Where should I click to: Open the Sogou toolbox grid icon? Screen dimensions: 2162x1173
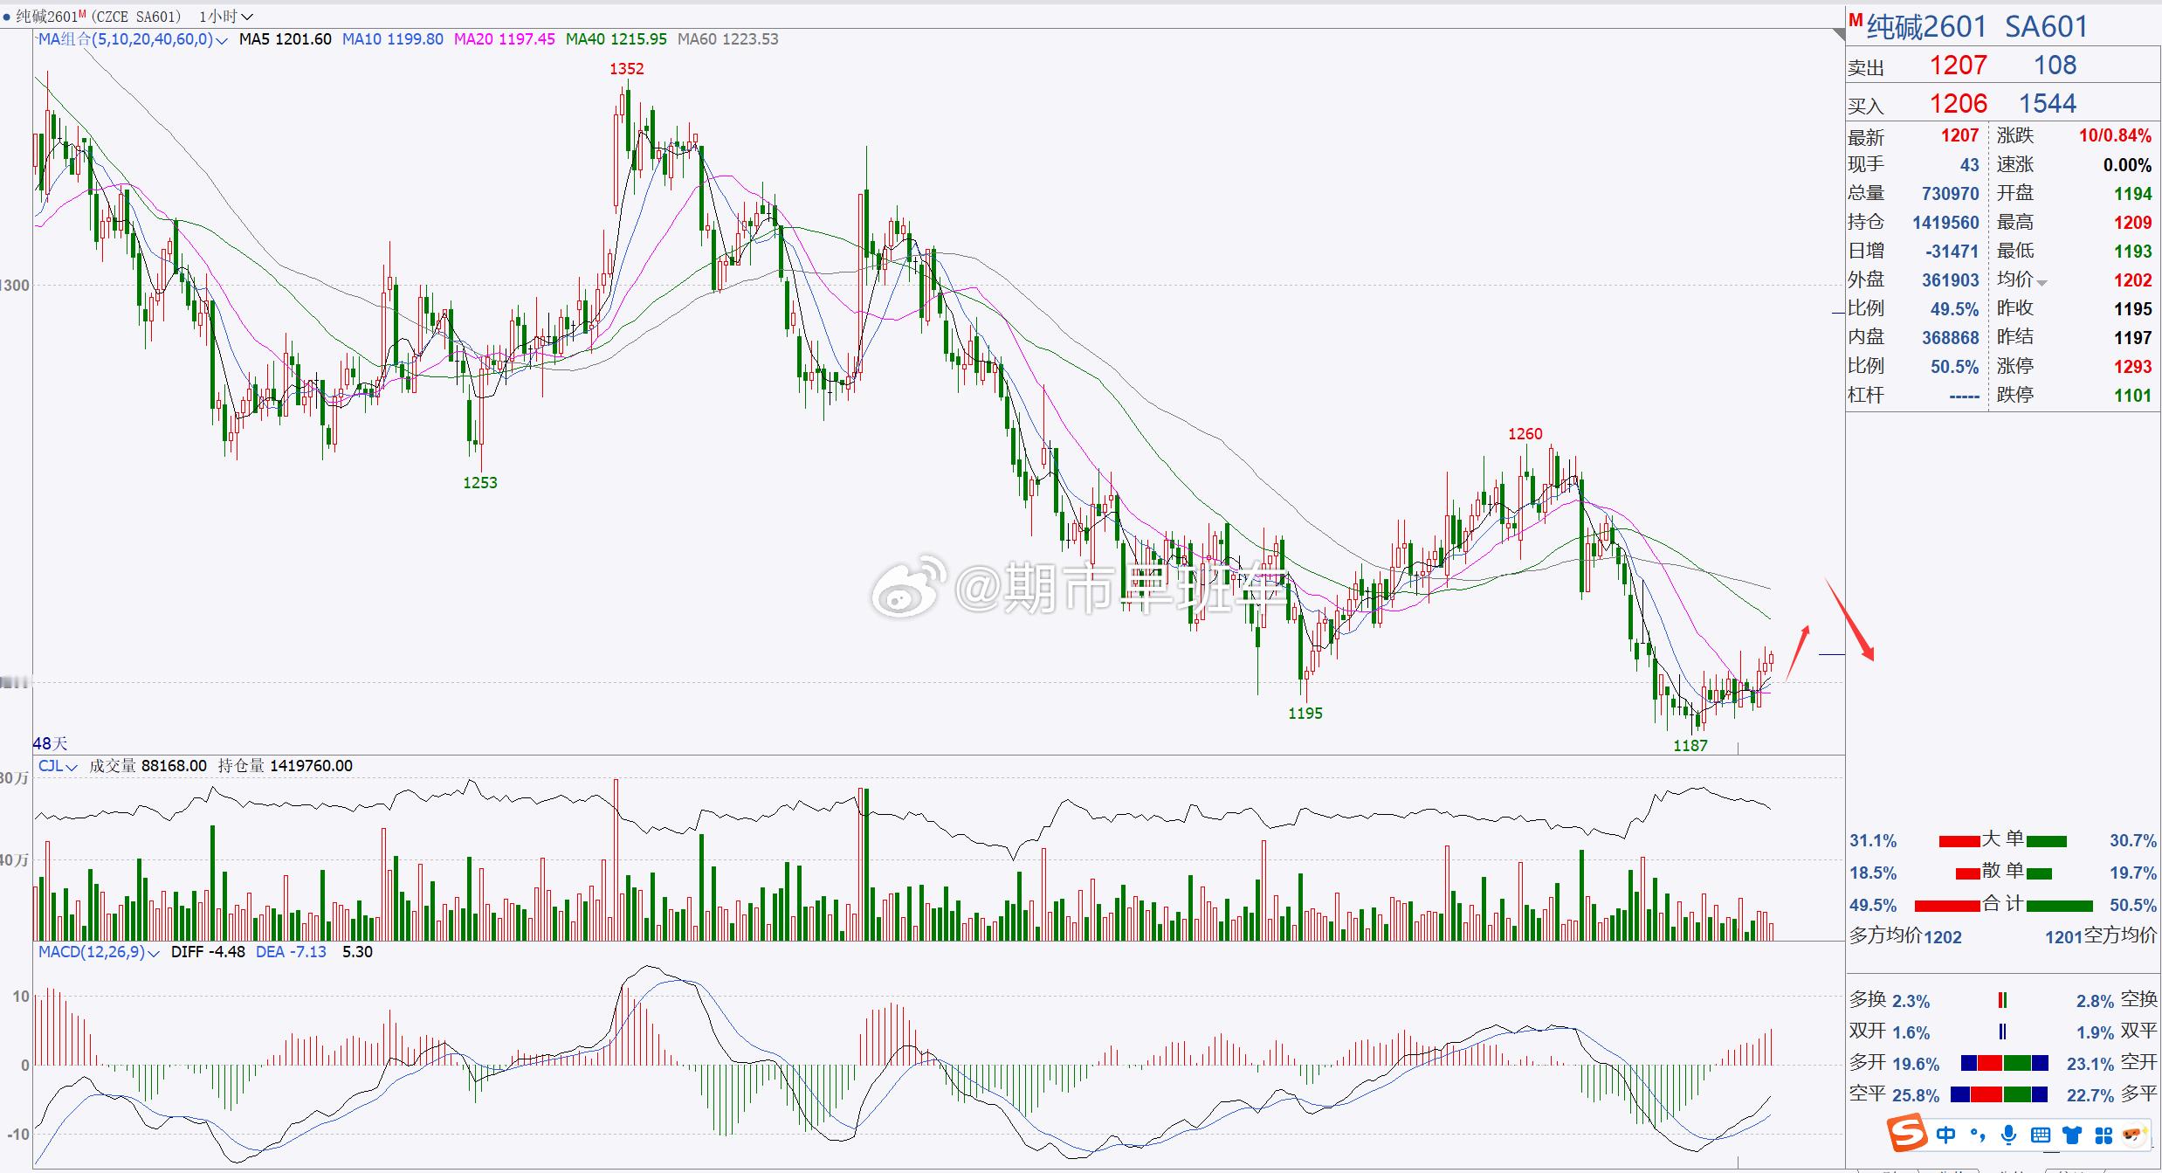[2103, 1135]
